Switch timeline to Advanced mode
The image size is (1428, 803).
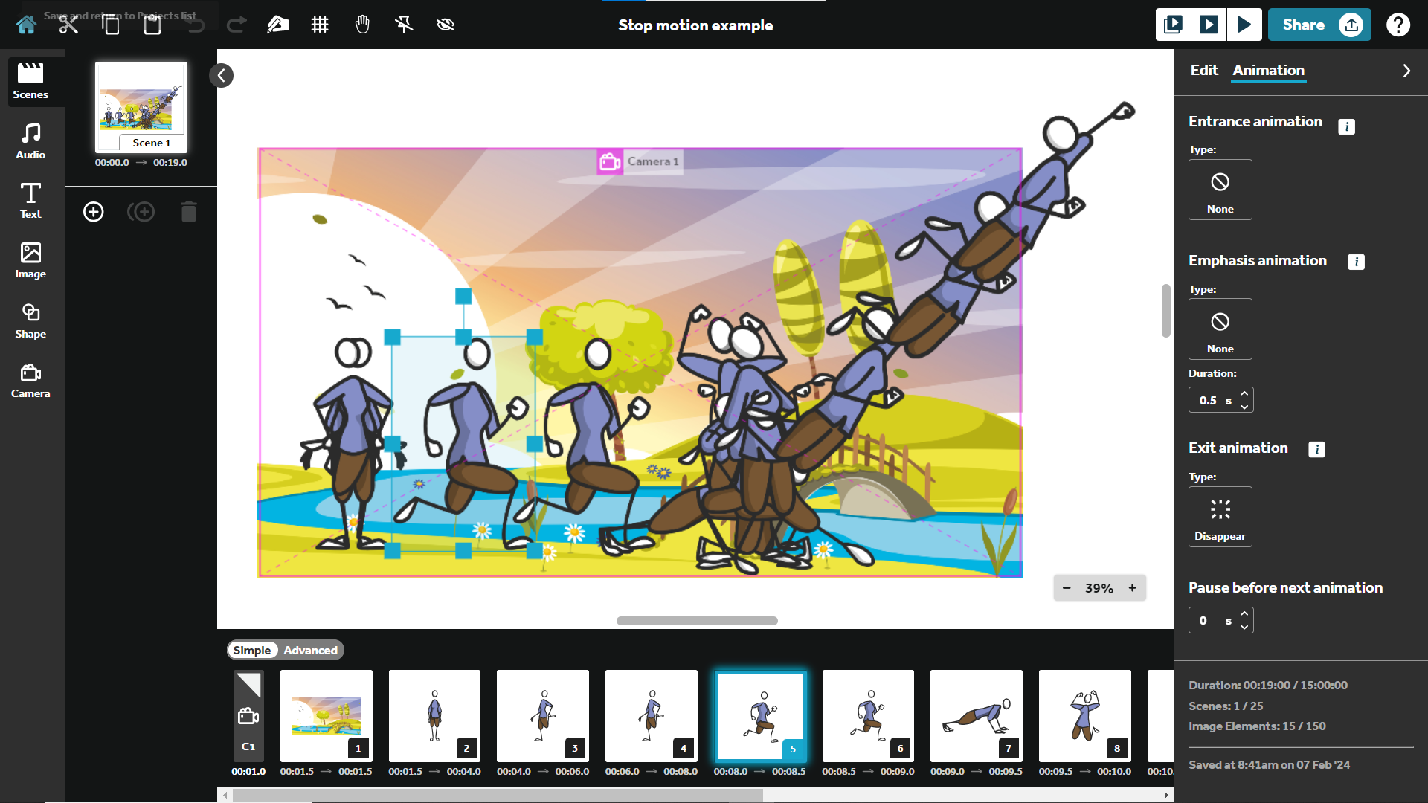click(x=310, y=649)
